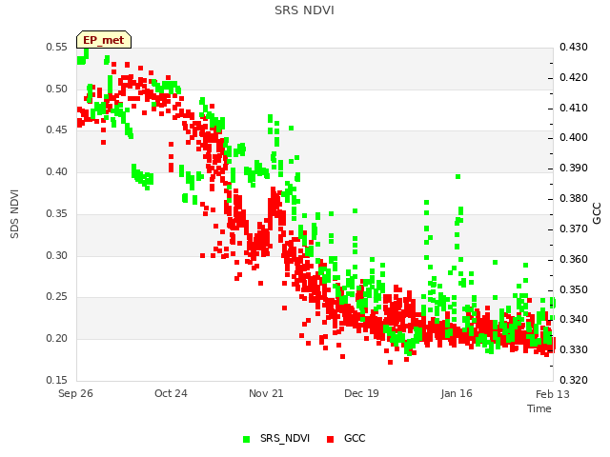610x457 pixels.
Task: Click the GCC legend label text
Action: [355, 438]
